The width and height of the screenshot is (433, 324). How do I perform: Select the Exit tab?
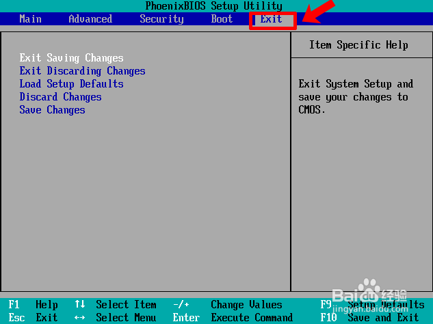point(271,19)
